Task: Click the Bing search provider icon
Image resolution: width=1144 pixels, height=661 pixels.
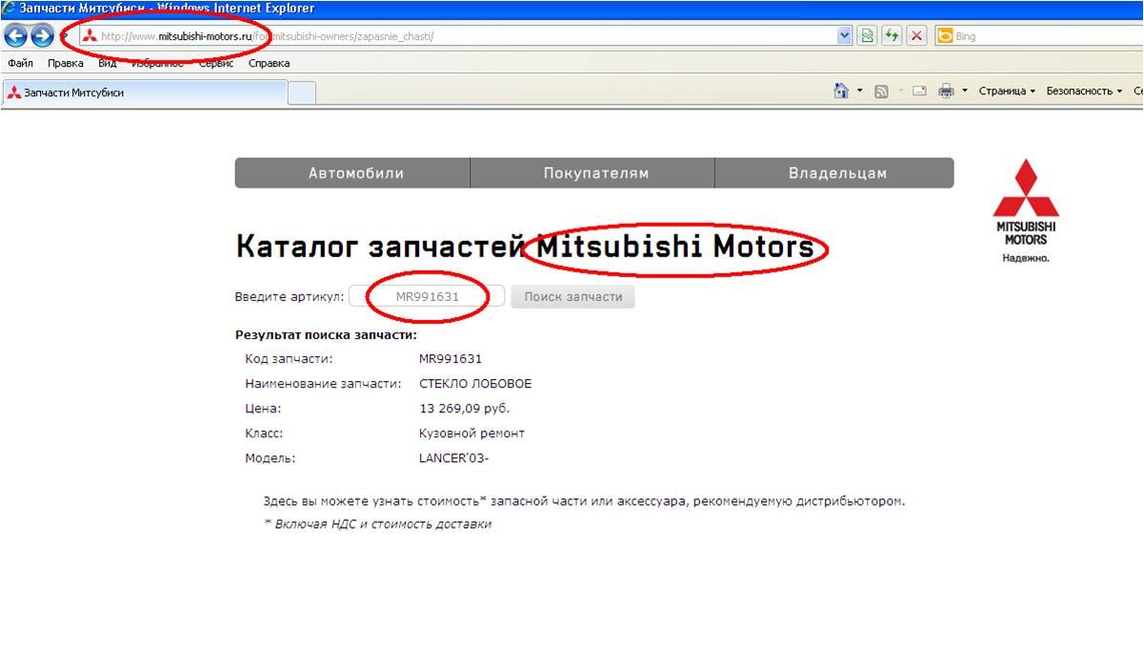Action: pos(945,36)
